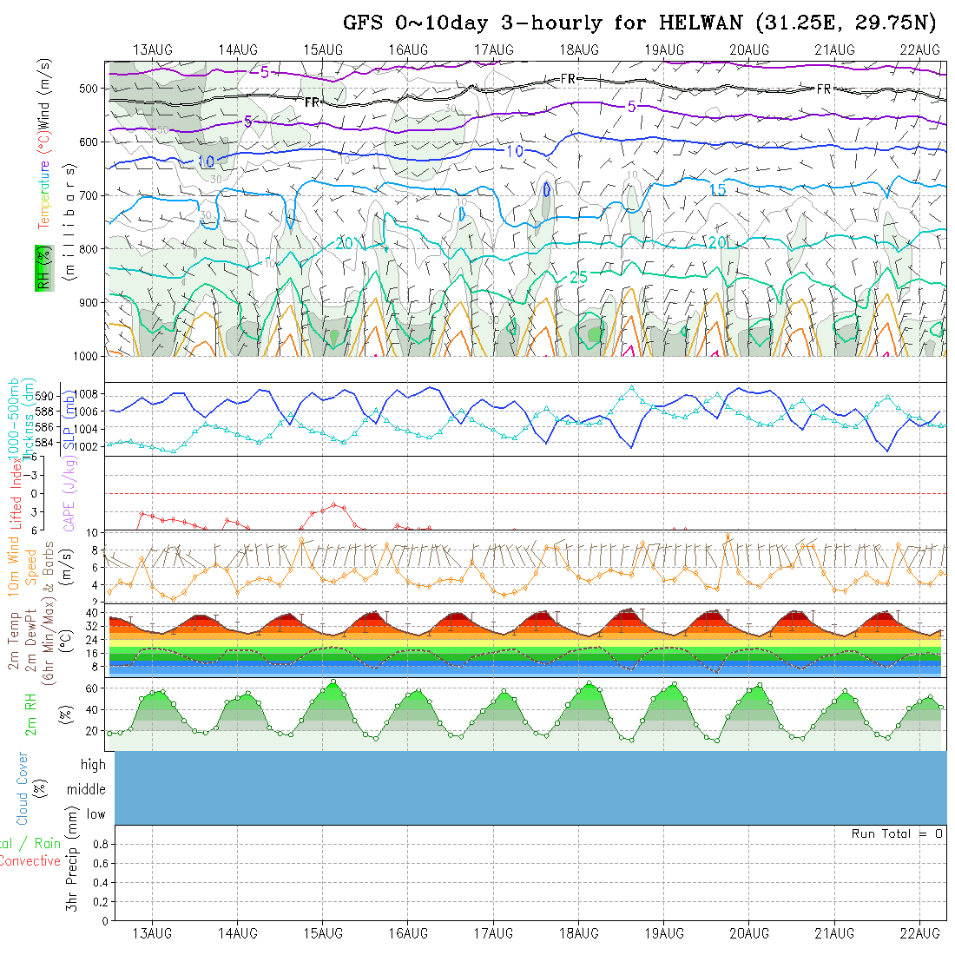Click the '(6hr Min/Max)' axis label

tap(49, 641)
